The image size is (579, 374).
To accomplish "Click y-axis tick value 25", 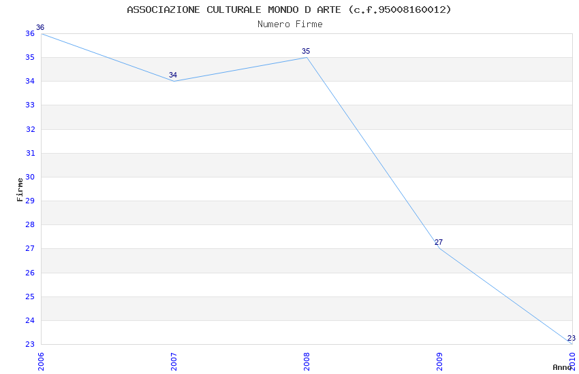I will [30, 296].
